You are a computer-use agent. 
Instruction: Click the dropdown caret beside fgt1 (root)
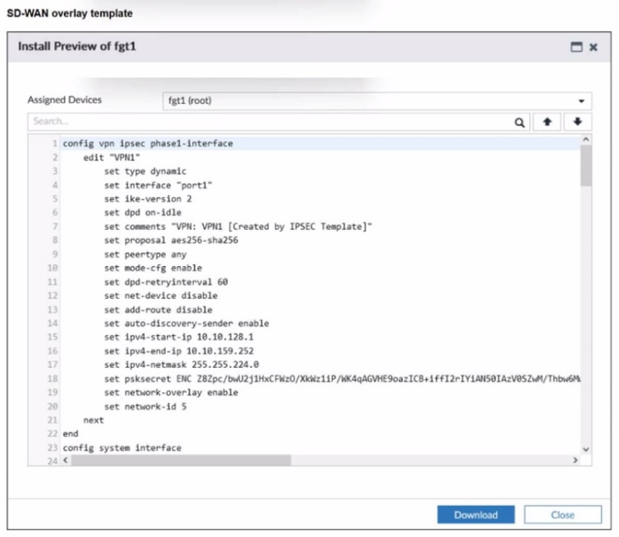(580, 102)
